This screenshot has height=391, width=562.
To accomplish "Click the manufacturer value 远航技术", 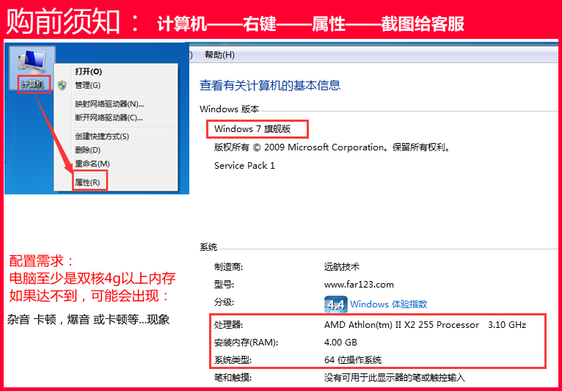I will (x=342, y=266).
